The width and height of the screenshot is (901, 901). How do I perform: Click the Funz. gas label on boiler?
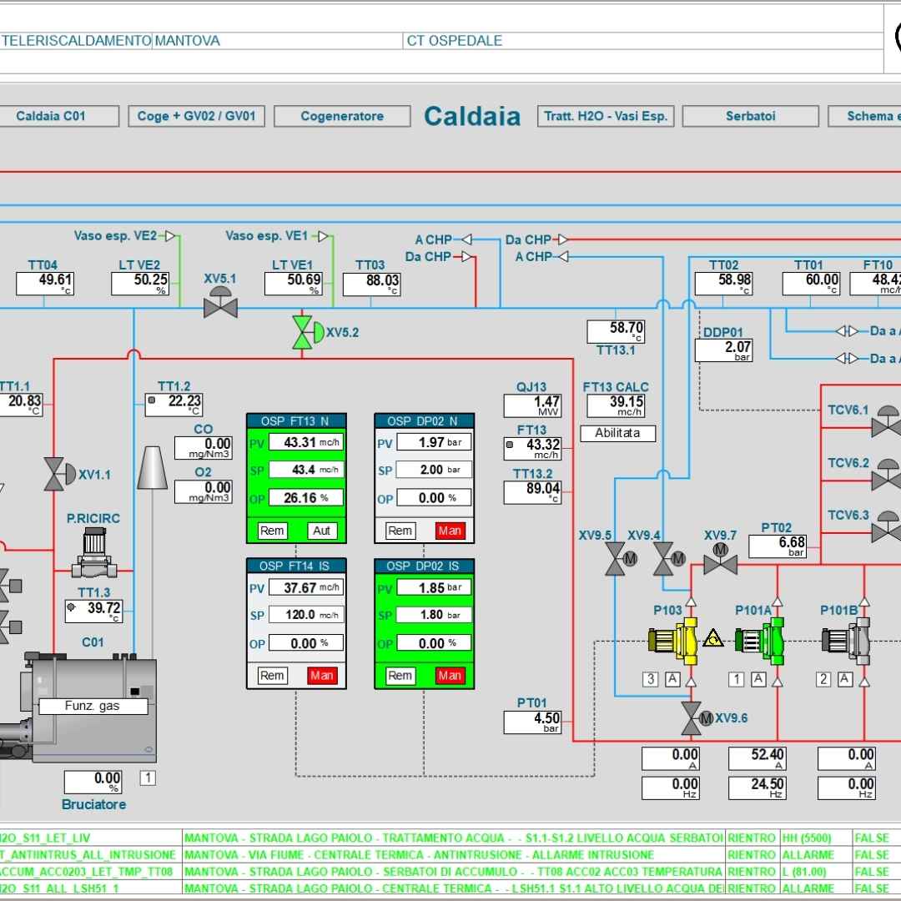[93, 706]
